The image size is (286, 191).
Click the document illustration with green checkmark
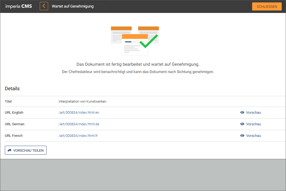(x=135, y=41)
